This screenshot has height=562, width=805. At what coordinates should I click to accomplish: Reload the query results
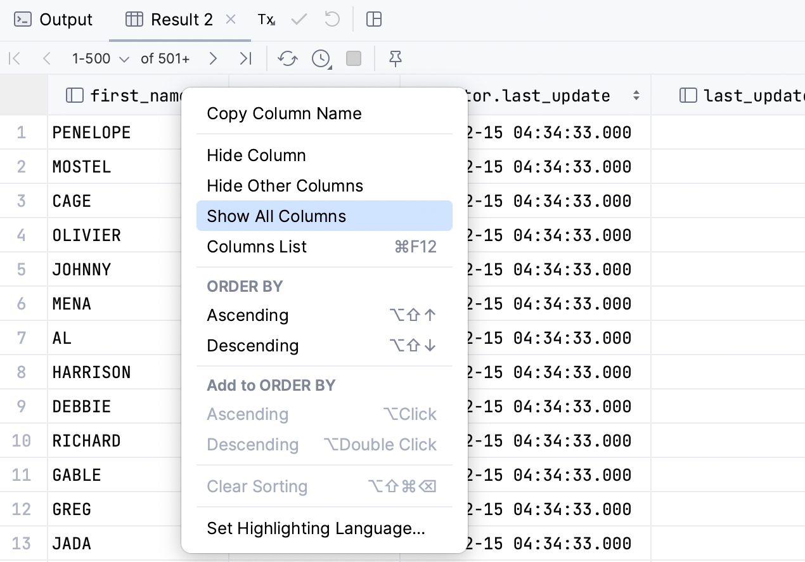(288, 59)
